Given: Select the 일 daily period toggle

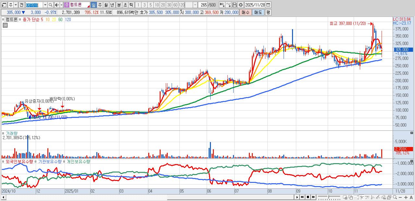Looking at the screenshot, I should click(x=93, y=5).
